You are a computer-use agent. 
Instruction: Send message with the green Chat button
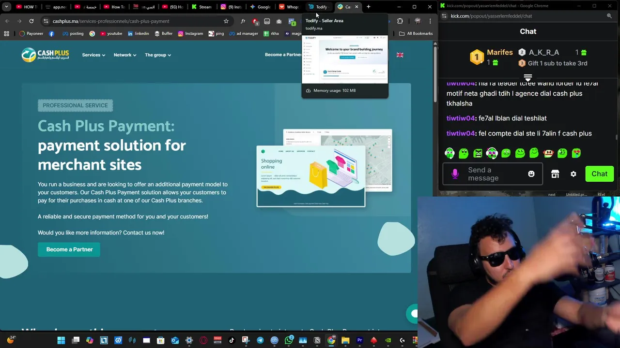[x=599, y=174]
